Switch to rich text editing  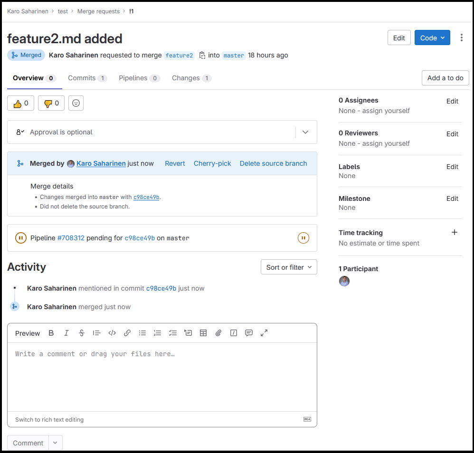tap(49, 420)
